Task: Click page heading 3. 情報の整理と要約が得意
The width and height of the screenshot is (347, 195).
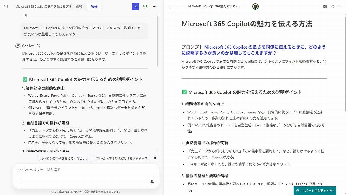Action: click(205, 176)
